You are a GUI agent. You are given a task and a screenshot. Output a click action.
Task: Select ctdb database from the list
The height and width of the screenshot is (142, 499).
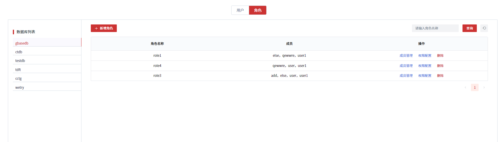[x=19, y=52]
